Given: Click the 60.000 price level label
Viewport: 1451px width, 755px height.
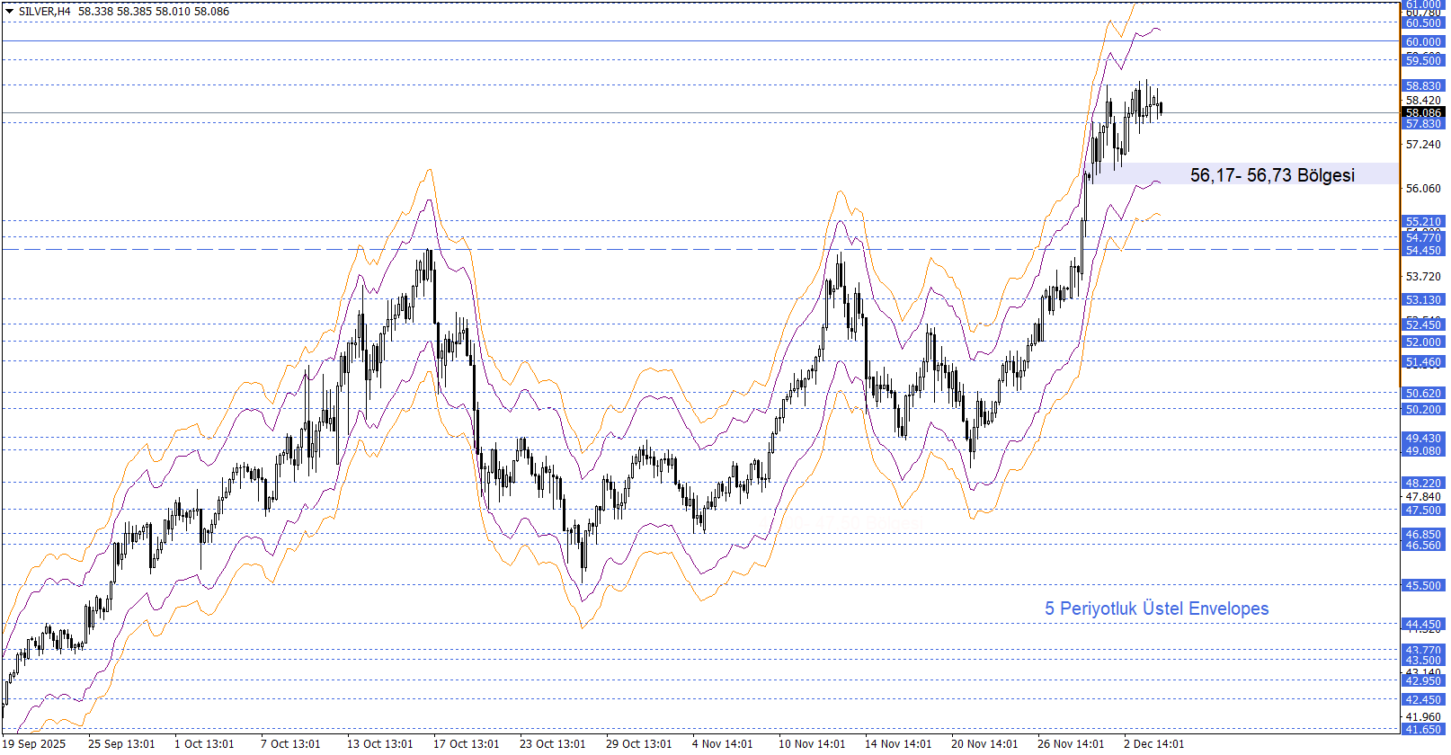Looking at the screenshot, I should pyautogui.click(x=1423, y=42).
